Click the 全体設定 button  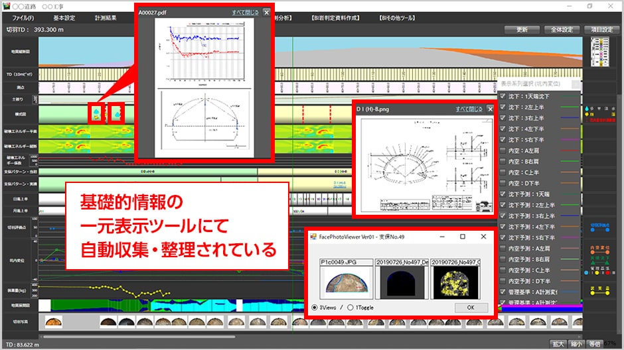click(x=562, y=30)
